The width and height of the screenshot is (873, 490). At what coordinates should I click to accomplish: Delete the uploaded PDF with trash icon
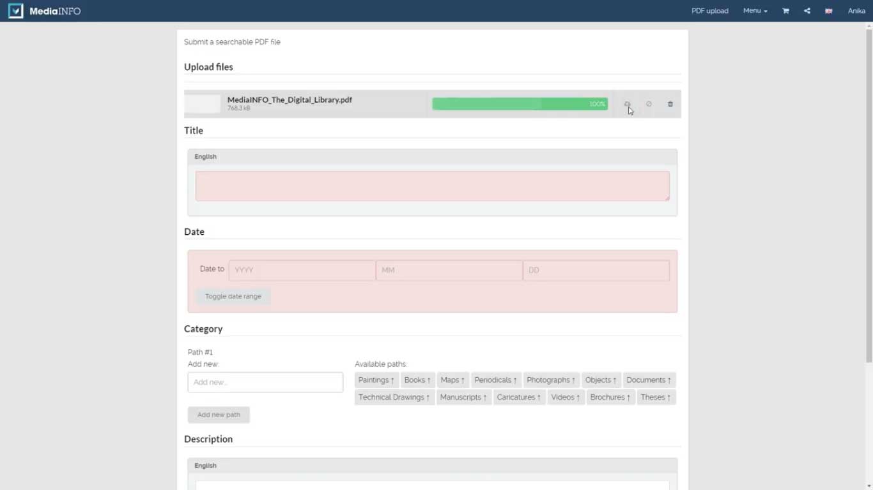point(670,104)
